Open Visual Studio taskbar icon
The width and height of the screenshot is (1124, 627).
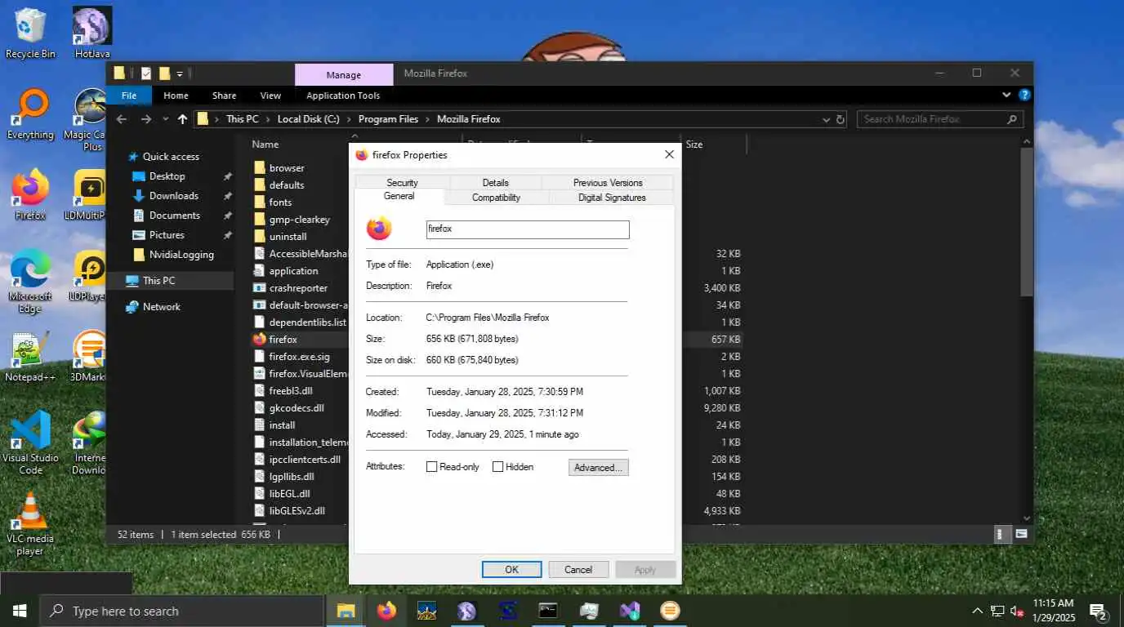629,611
